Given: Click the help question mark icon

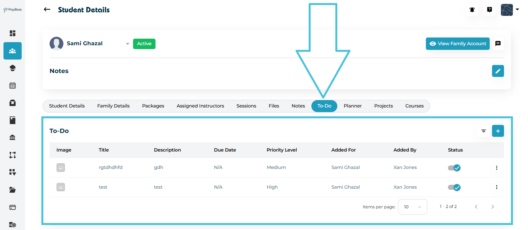Looking at the screenshot, I should coord(489,10).
